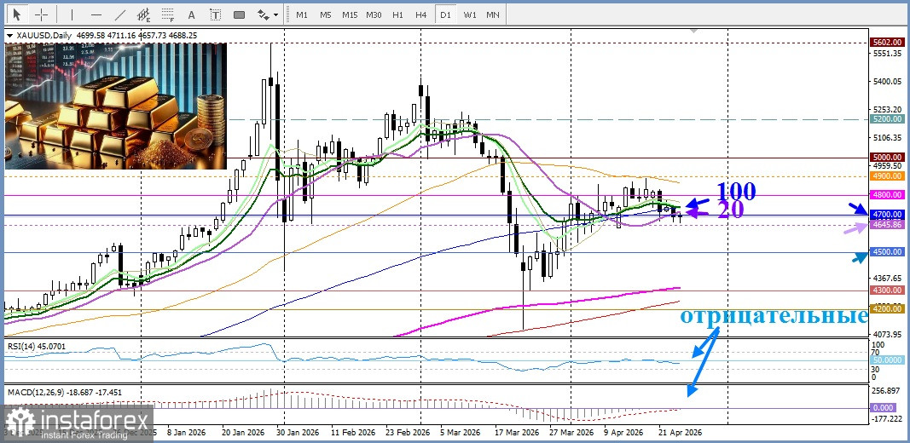
Task: Select the text tool (A)
Action: pos(192,14)
